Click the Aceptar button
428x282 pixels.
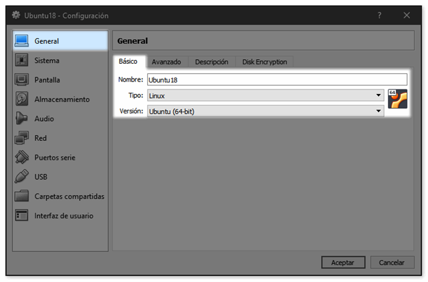[343, 262]
